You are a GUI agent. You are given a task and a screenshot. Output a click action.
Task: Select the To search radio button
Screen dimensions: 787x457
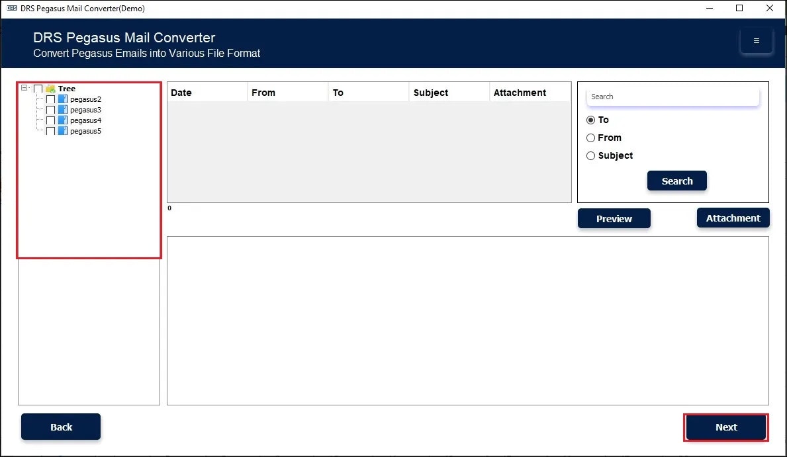pos(591,120)
